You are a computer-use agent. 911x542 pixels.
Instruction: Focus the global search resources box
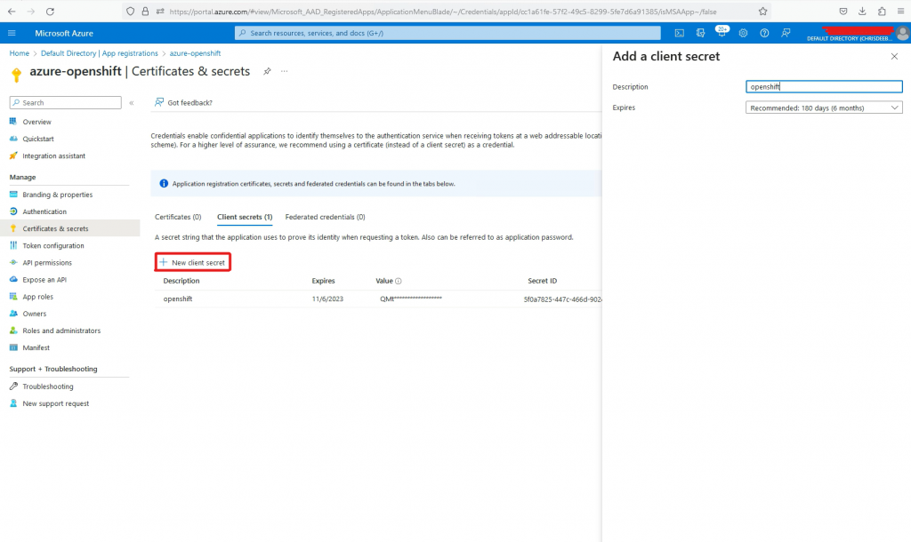click(447, 33)
